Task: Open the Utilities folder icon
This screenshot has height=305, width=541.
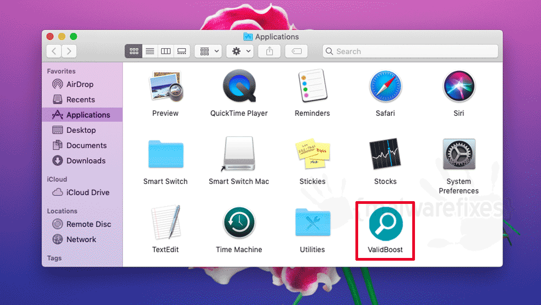Action: tap(313, 222)
